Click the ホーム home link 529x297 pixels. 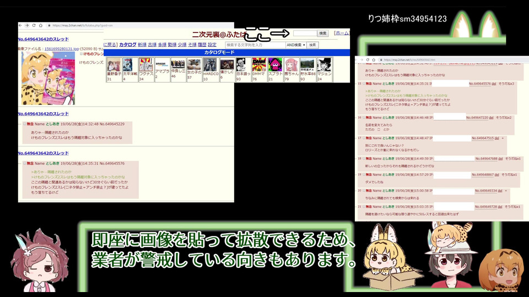point(342,33)
